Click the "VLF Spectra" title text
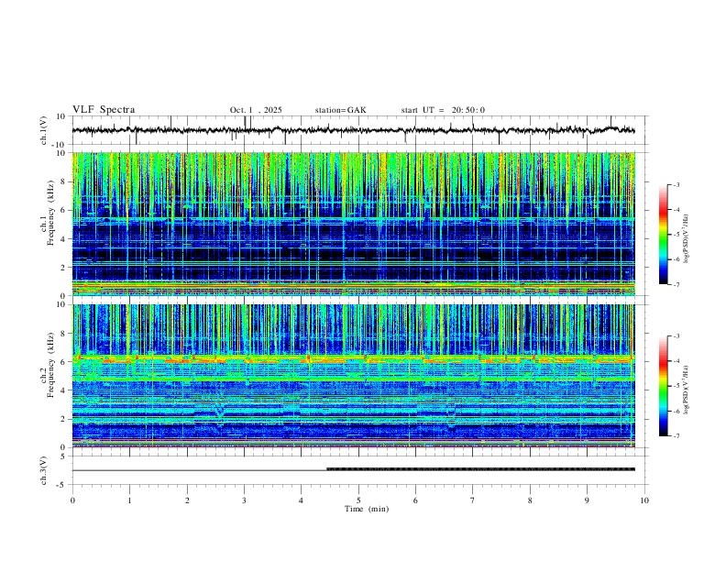 pyautogui.click(x=104, y=109)
